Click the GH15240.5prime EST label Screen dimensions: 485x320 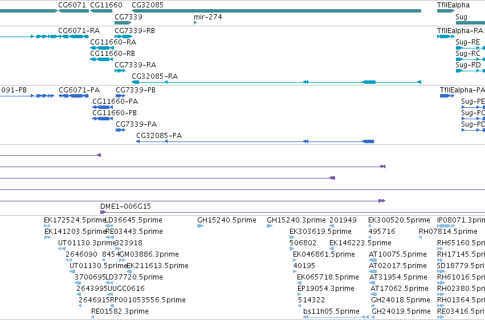pos(227,220)
